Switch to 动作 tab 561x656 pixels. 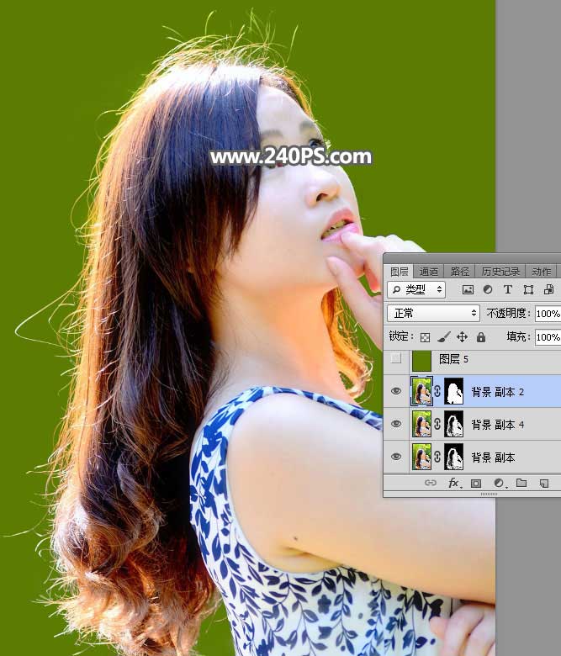[x=541, y=272]
